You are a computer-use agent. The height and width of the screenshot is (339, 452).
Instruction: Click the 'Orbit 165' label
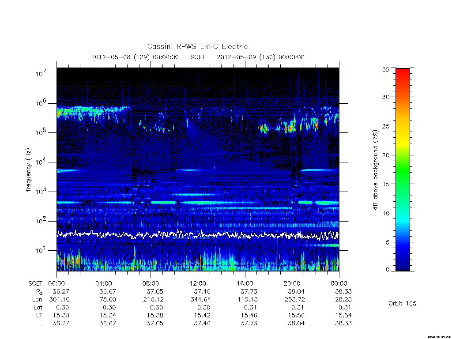tap(403, 304)
